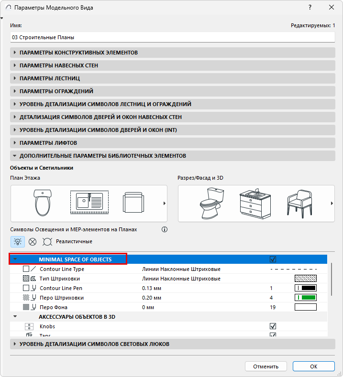Click the 0.13 мм pen width value
Viewport: 343px width, 377px height.
point(152,288)
